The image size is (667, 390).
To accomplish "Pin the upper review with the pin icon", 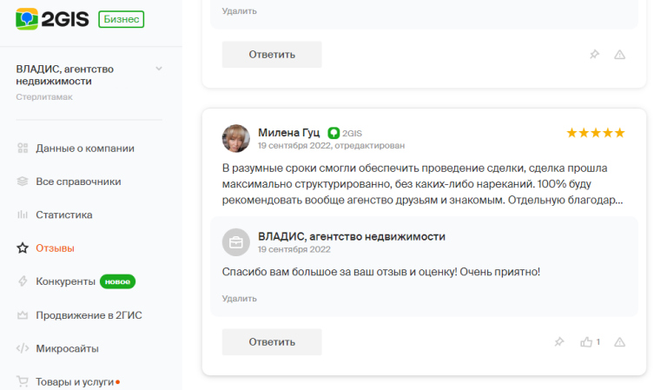I will tap(594, 55).
